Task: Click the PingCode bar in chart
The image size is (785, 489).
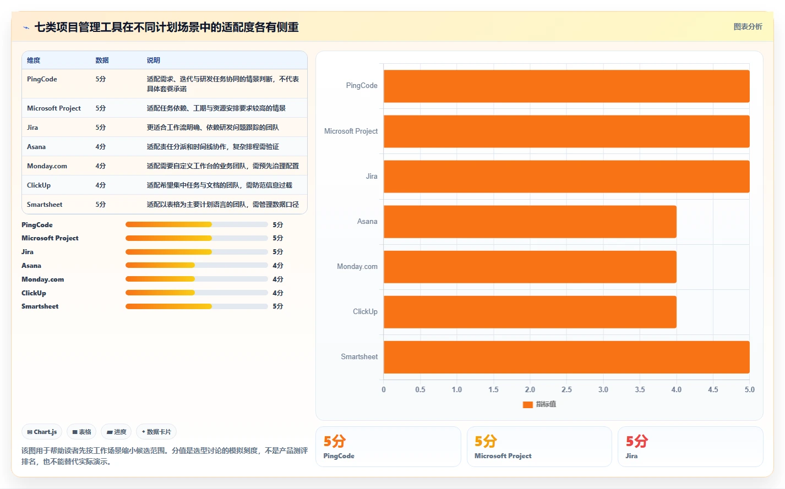Action: coord(566,86)
